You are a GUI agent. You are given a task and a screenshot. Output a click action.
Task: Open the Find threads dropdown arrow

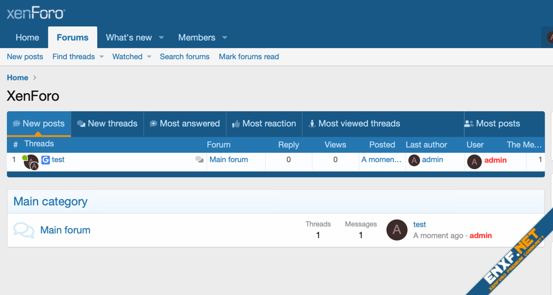tap(102, 57)
